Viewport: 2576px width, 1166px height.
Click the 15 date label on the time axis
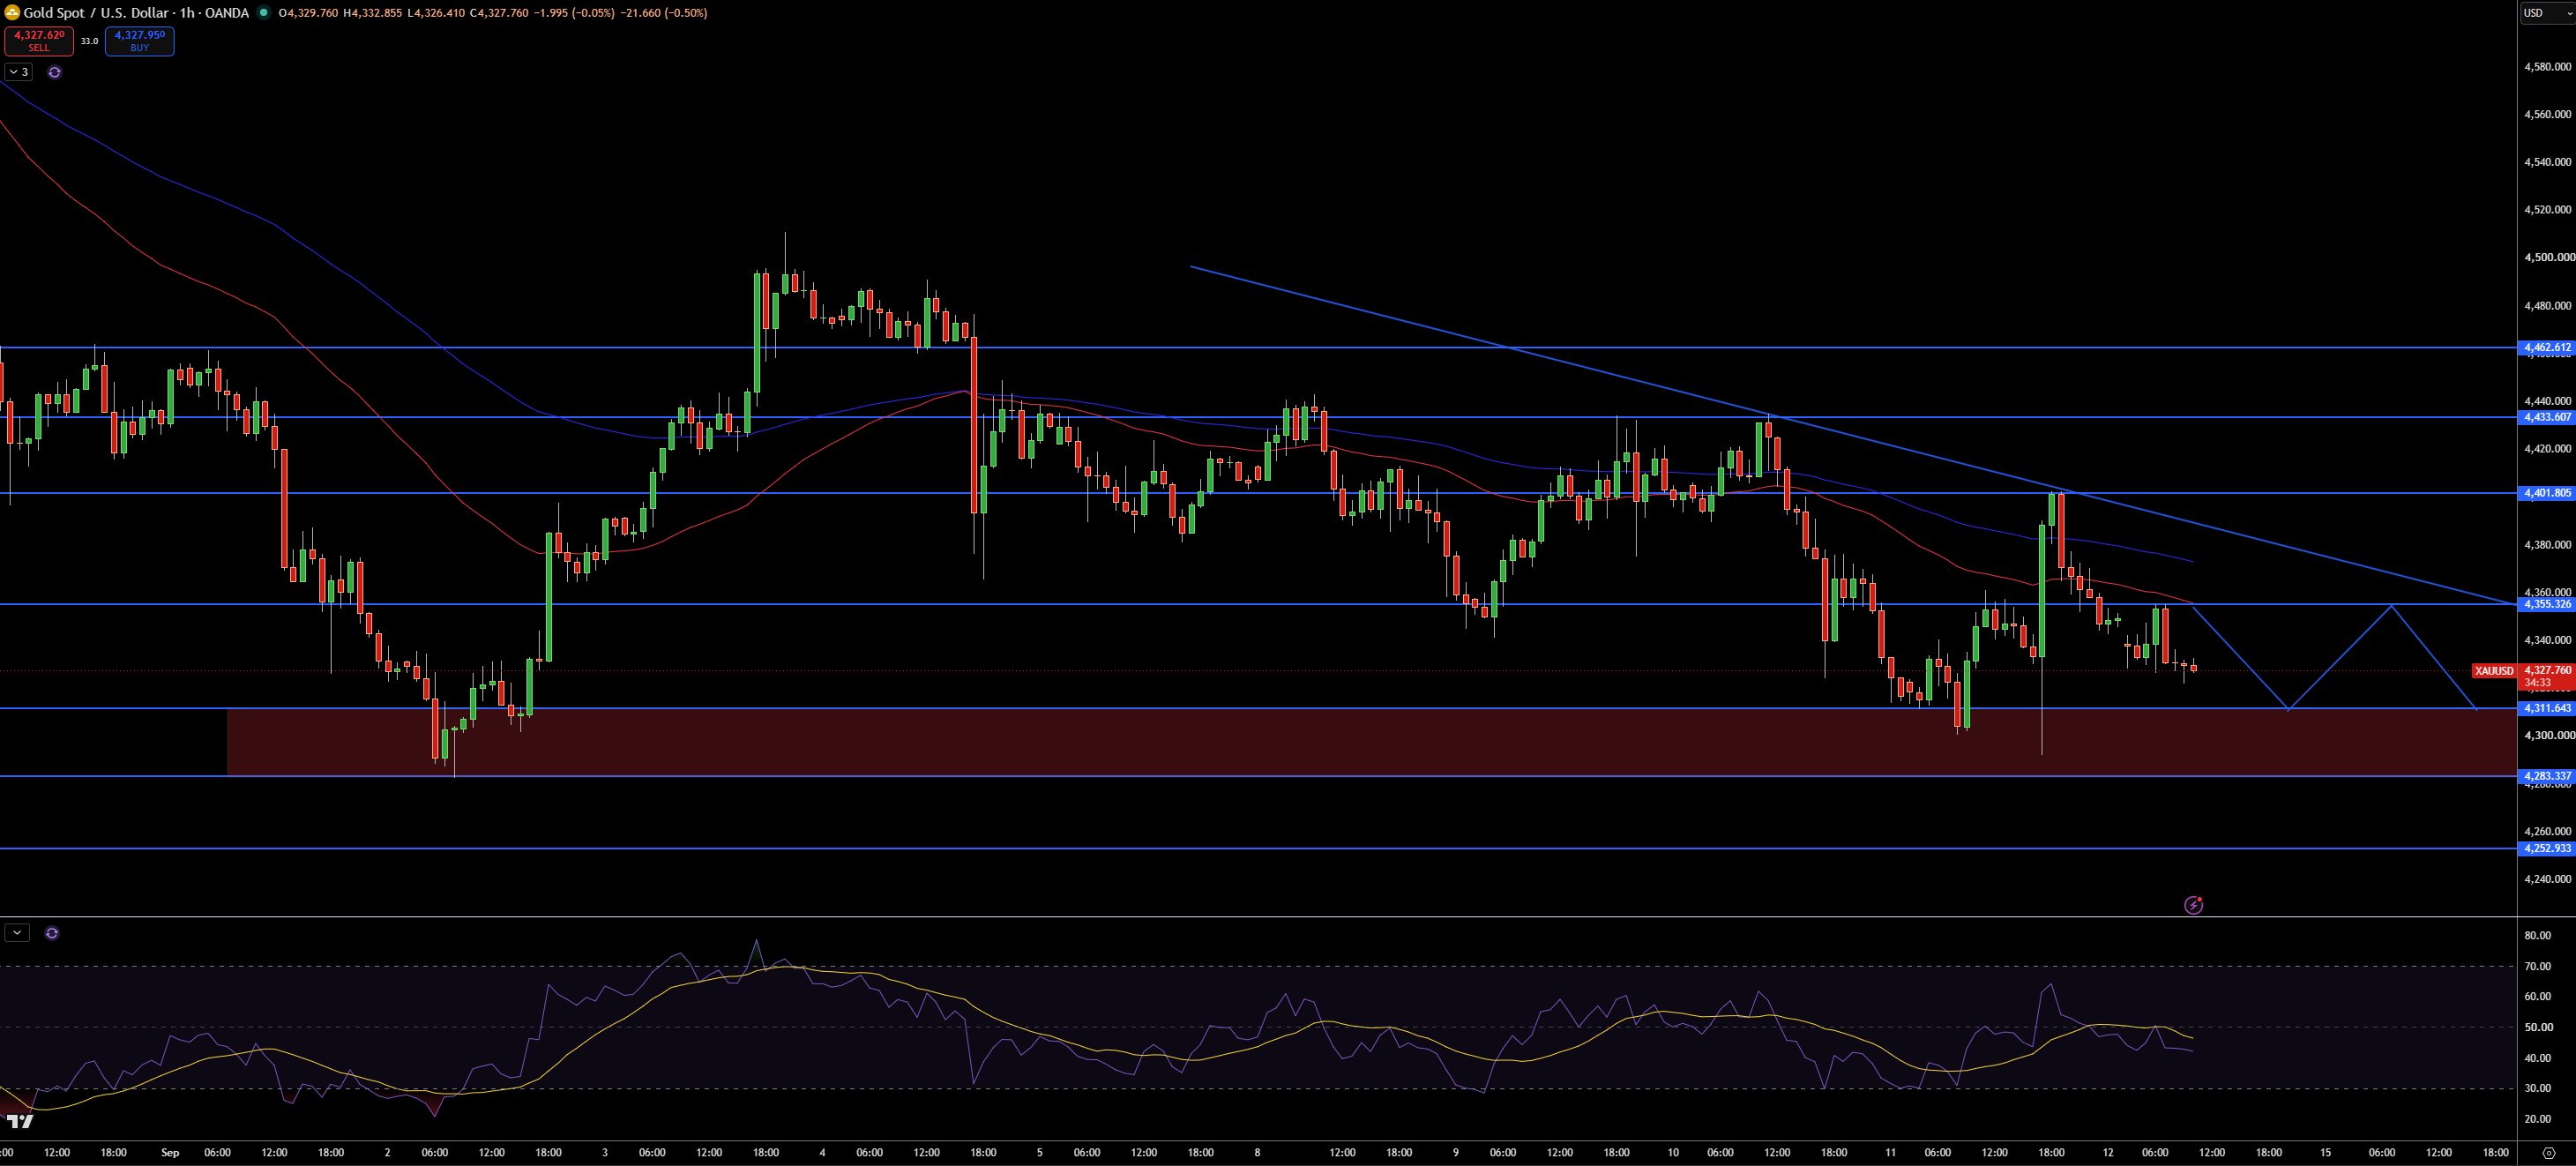click(2325, 1153)
